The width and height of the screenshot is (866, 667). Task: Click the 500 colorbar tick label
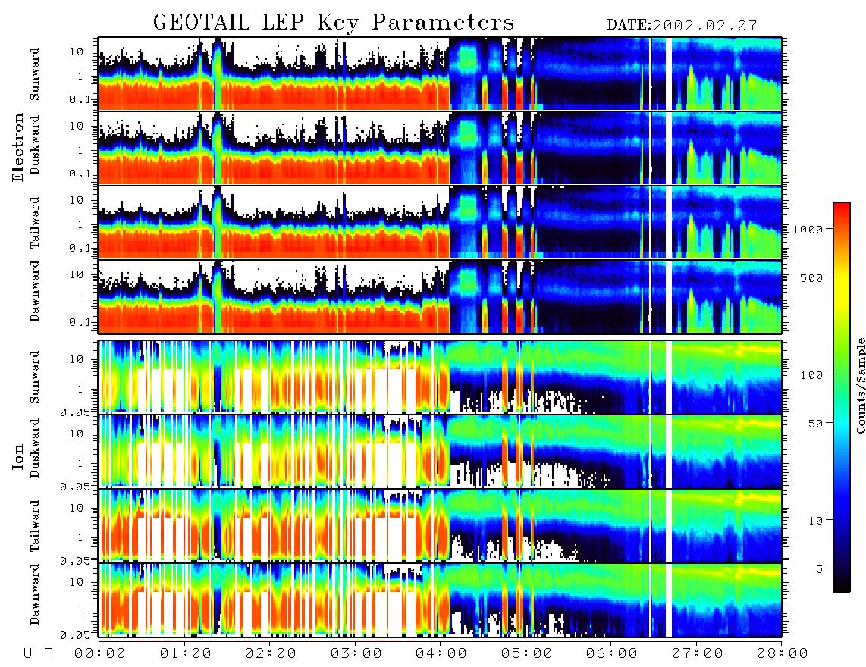point(811,277)
